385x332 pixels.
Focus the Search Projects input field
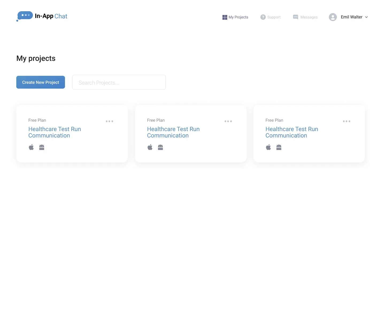tap(119, 82)
